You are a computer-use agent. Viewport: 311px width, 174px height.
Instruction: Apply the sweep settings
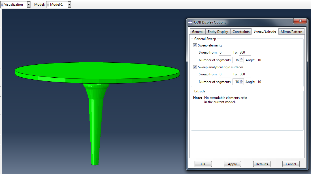(232, 164)
